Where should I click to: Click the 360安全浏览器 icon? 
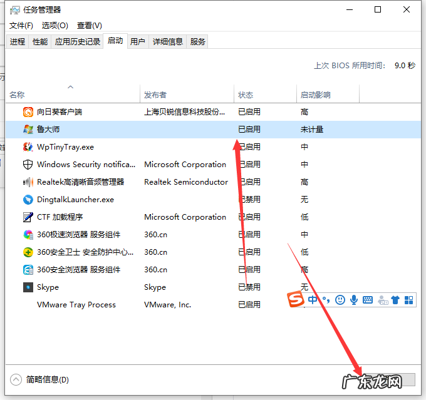pyautogui.click(x=28, y=270)
